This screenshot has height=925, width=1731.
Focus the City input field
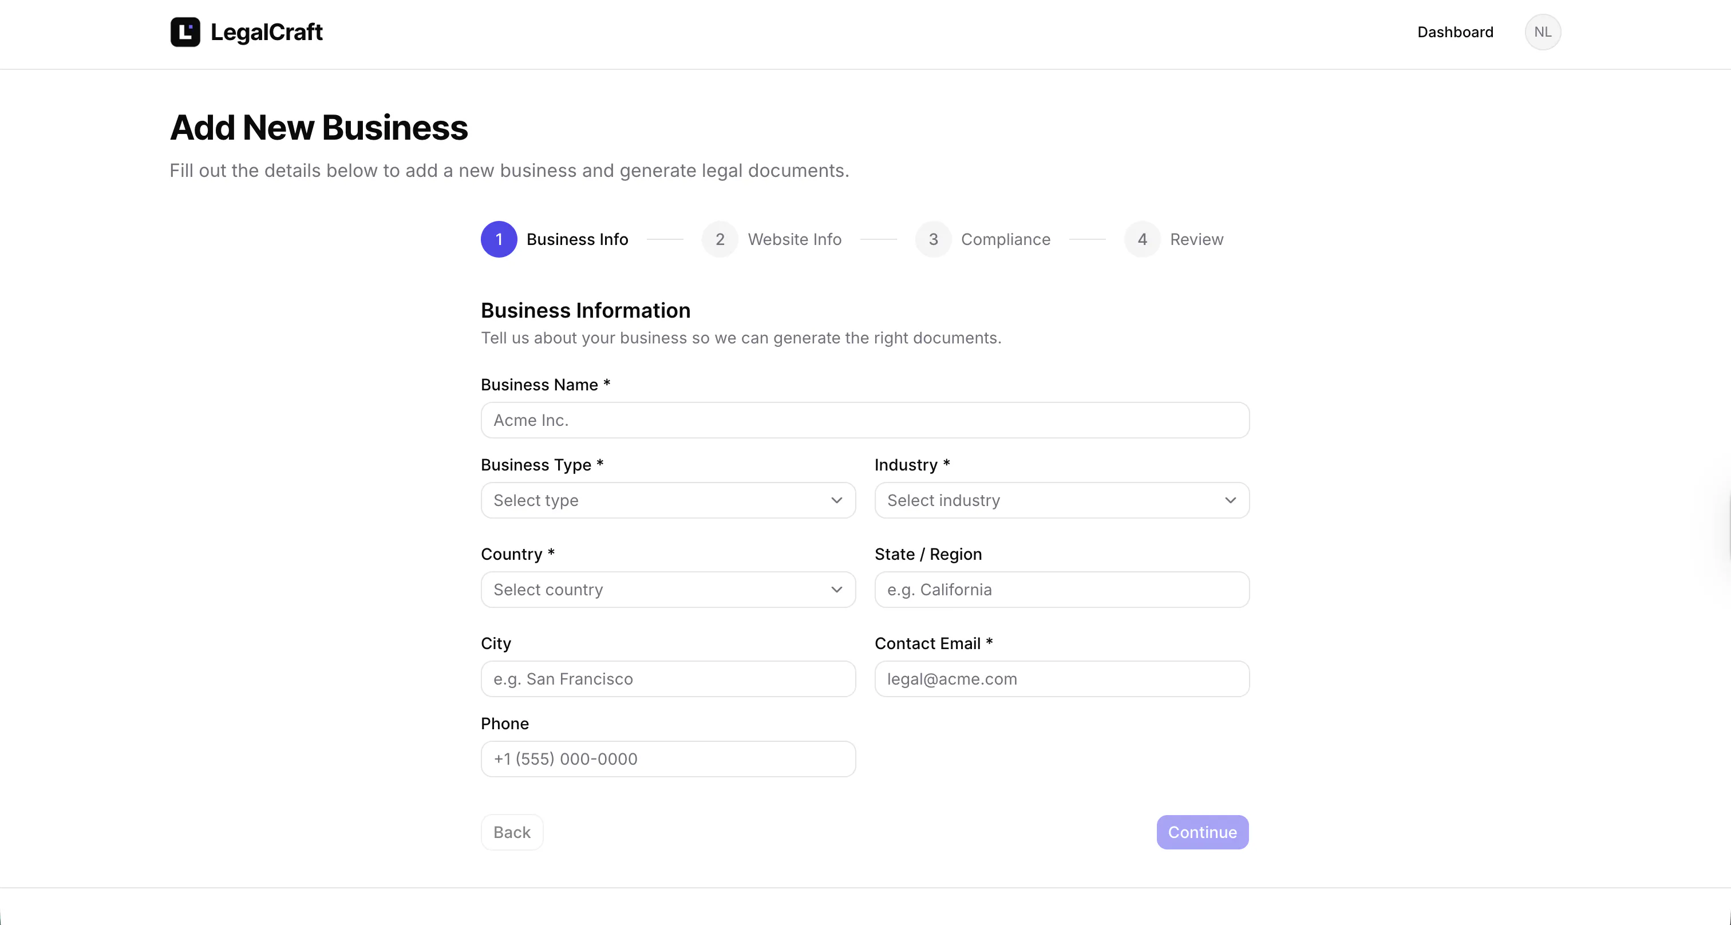click(x=668, y=679)
